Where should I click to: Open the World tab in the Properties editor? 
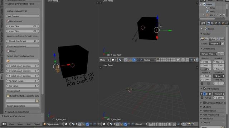tap(219, 23)
